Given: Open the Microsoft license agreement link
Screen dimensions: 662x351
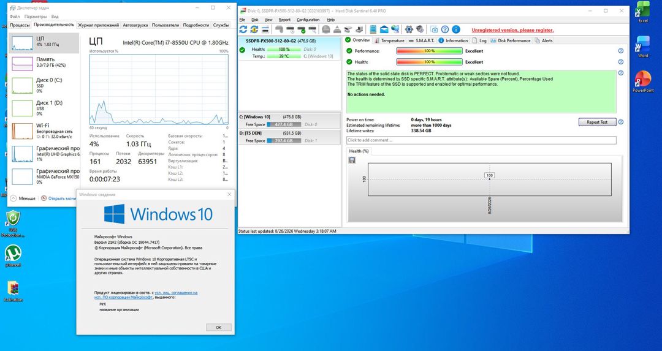Looking at the screenshot, I should coord(146,295).
